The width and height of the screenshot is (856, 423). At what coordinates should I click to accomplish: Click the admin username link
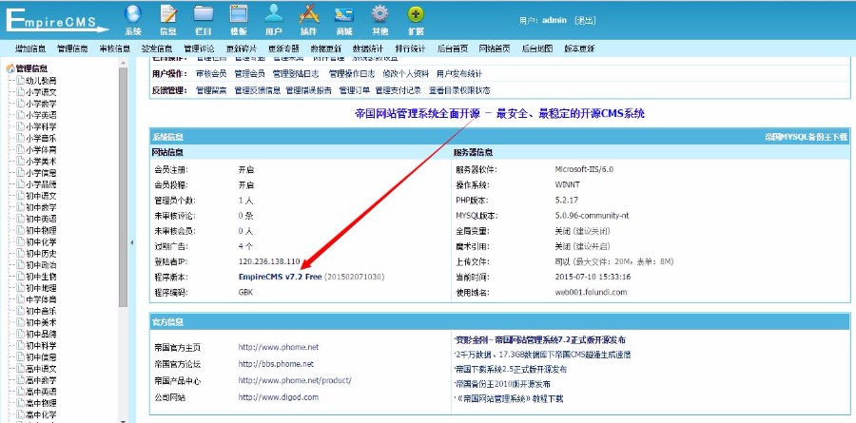[x=555, y=20]
